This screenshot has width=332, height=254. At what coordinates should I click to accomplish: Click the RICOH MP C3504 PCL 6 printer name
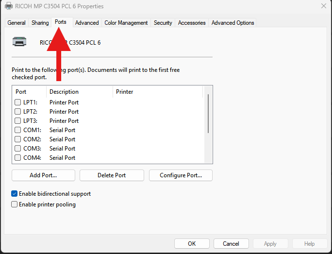tap(70, 43)
